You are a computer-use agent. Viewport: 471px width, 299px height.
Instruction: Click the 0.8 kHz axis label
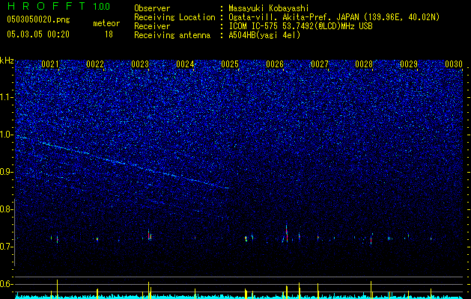(x=6, y=209)
